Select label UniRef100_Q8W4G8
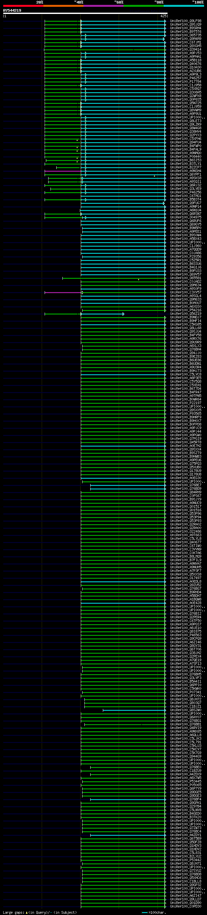 (186, 128)
